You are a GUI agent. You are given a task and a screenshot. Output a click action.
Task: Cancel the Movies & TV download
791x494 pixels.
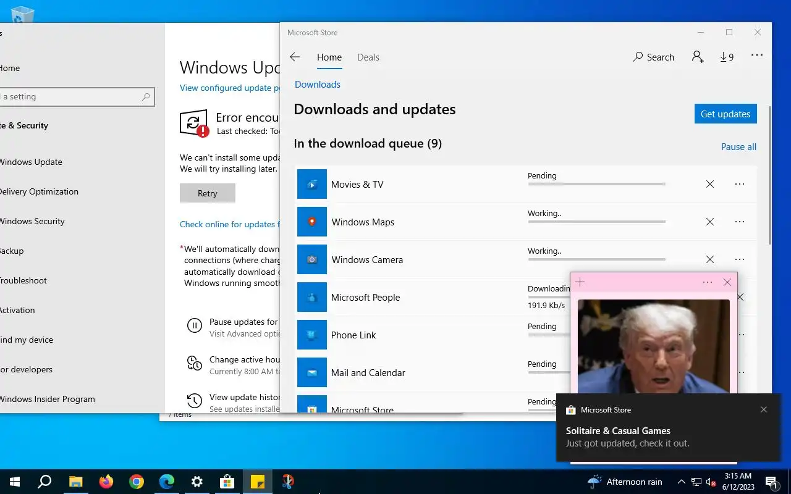[710, 184]
